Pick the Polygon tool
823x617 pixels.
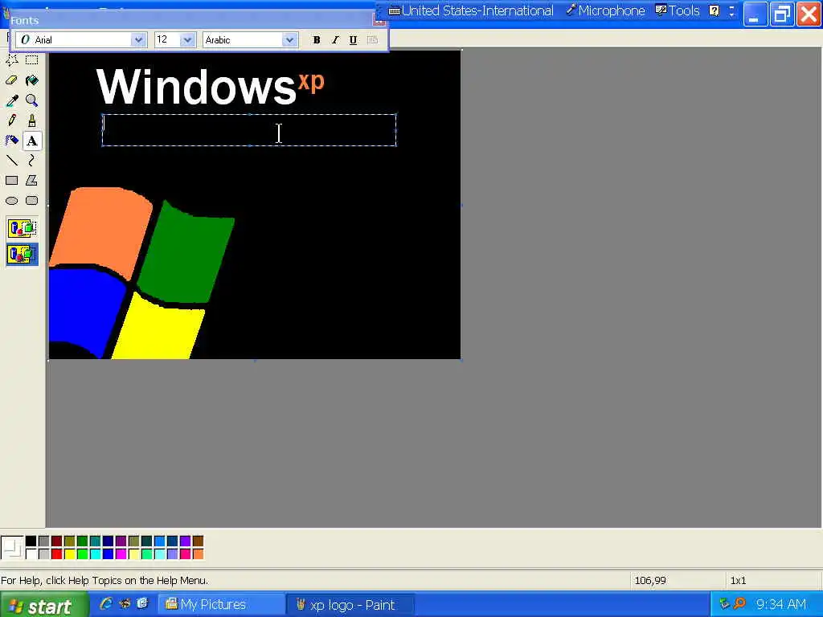coord(32,181)
